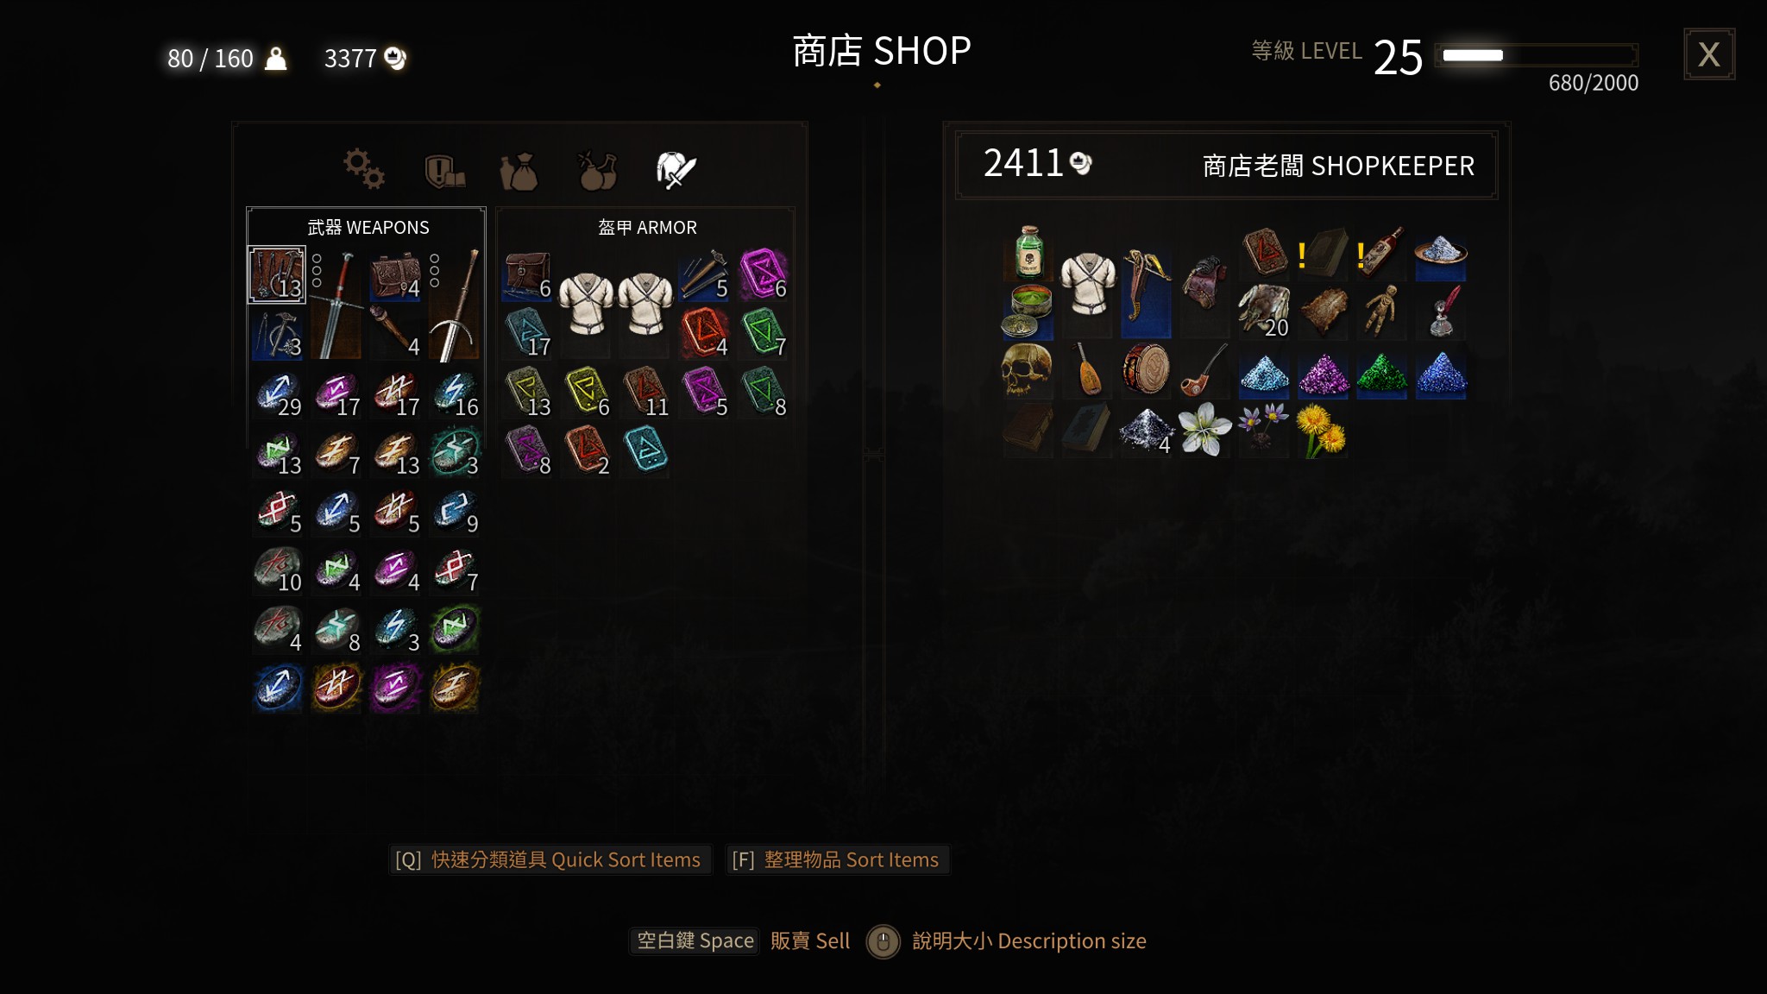Click the Sort Items button

835,859
